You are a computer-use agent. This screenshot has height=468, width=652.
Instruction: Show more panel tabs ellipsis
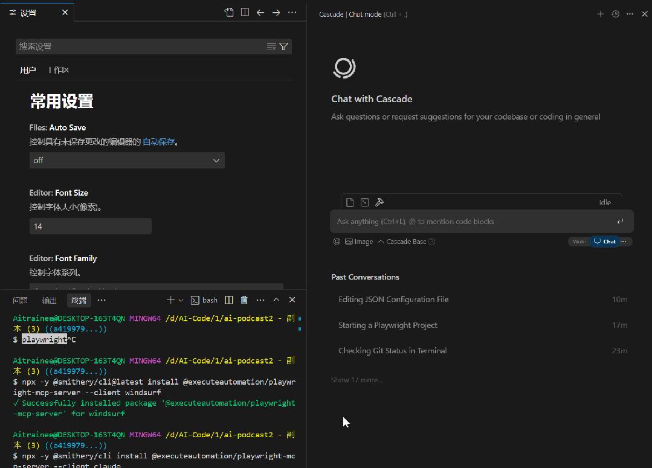102,300
